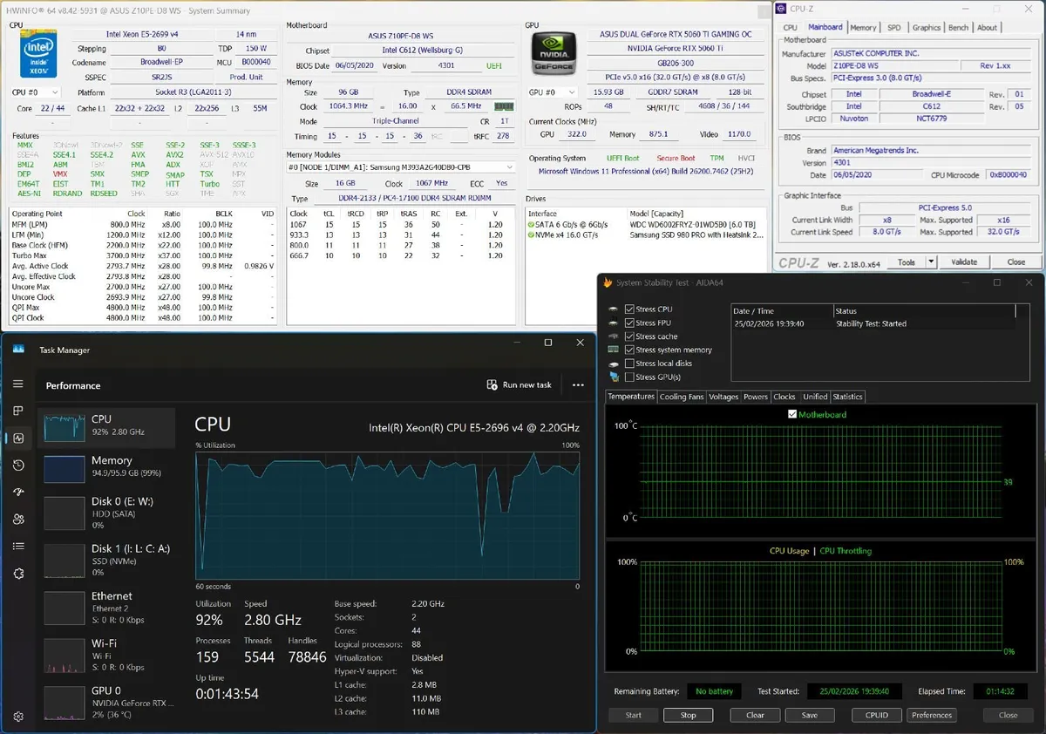The width and height of the screenshot is (1046, 734).
Task: Click the green SATA drive indicator in HWiNFO Drives
Action: pyautogui.click(x=531, y=225)
